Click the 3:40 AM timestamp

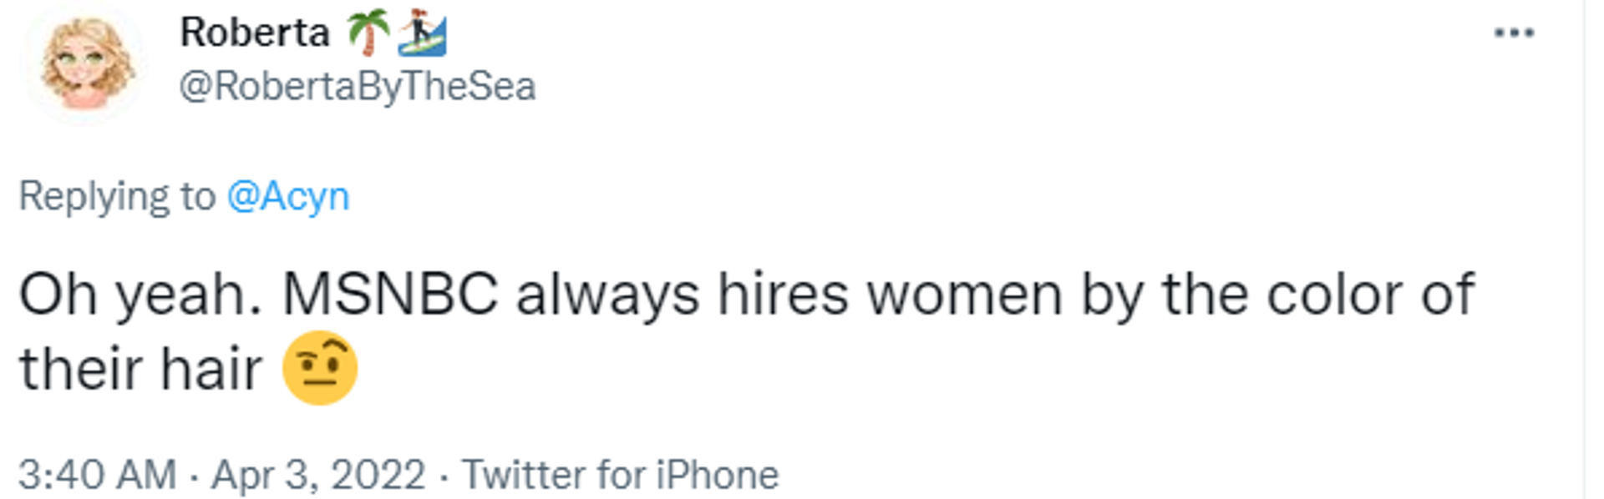(x=98, y=475)
